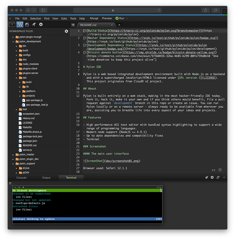This screenshot has height=239, width=235.
Task: Open Workspace Files settings gear
Action: click(66, 31)
